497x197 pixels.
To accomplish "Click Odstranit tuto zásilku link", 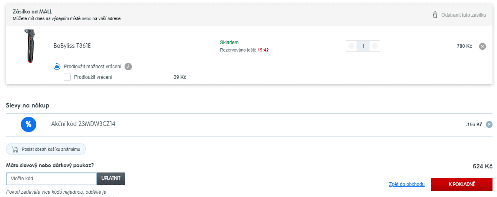I will (464, 15).
